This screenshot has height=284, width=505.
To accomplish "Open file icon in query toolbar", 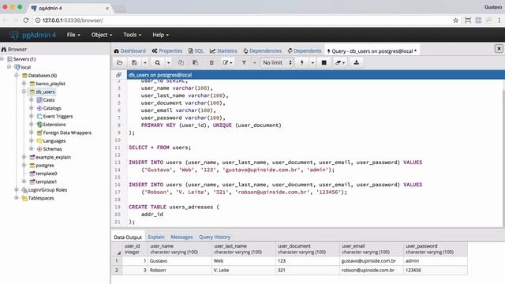I will [120, 62].
